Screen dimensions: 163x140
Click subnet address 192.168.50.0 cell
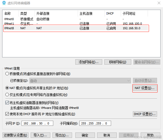coord(132,28)
